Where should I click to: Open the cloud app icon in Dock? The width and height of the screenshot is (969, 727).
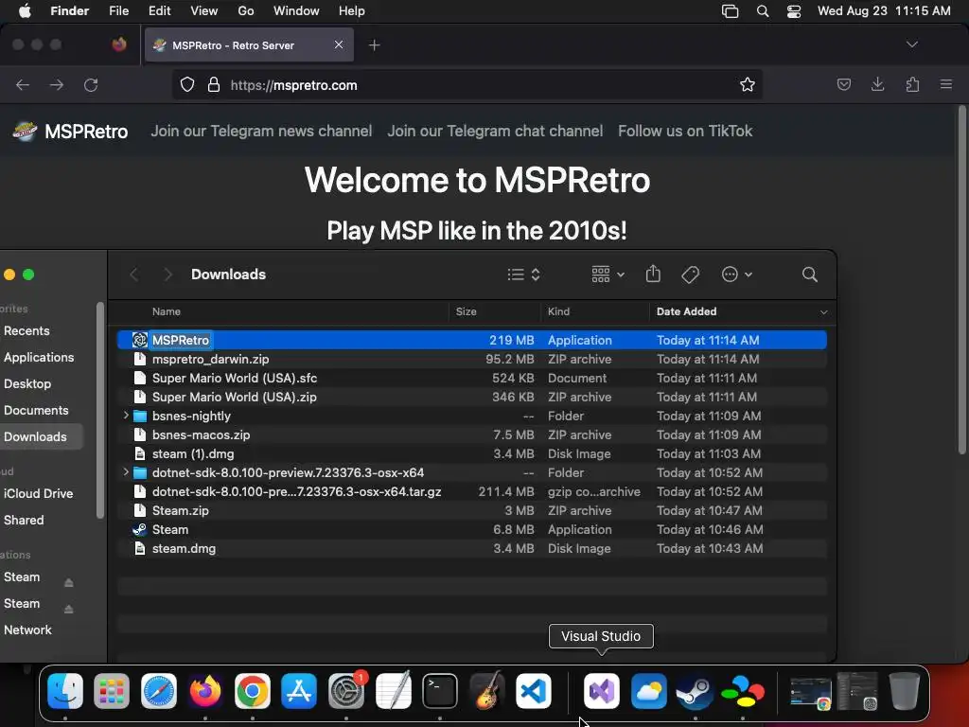[x=649, y=690]
